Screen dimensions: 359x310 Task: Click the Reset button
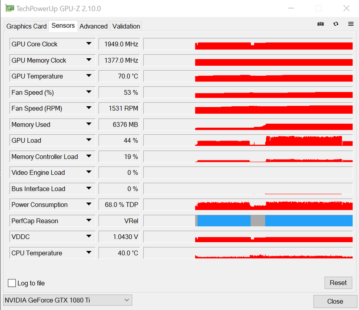338,283
